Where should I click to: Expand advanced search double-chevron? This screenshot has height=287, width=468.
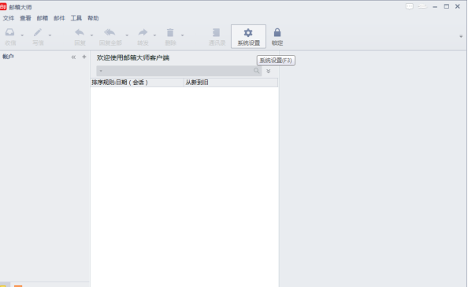coord(269,71)
